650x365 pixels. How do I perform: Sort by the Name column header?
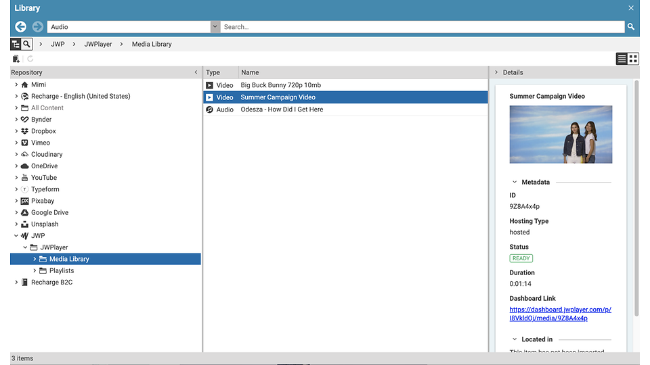[363, 72]
